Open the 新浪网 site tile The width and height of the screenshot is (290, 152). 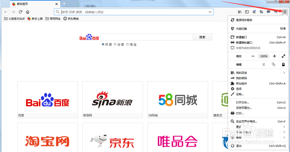[x=113, y=100]
